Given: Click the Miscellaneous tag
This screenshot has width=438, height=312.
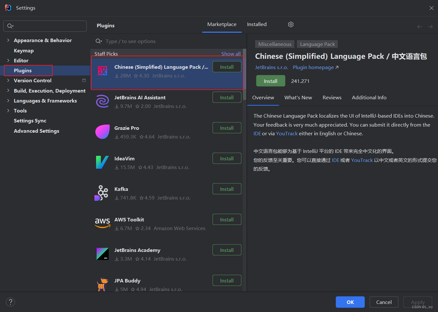Looking at the screenshot, I should pyautogui.click(x=275, y=44).
